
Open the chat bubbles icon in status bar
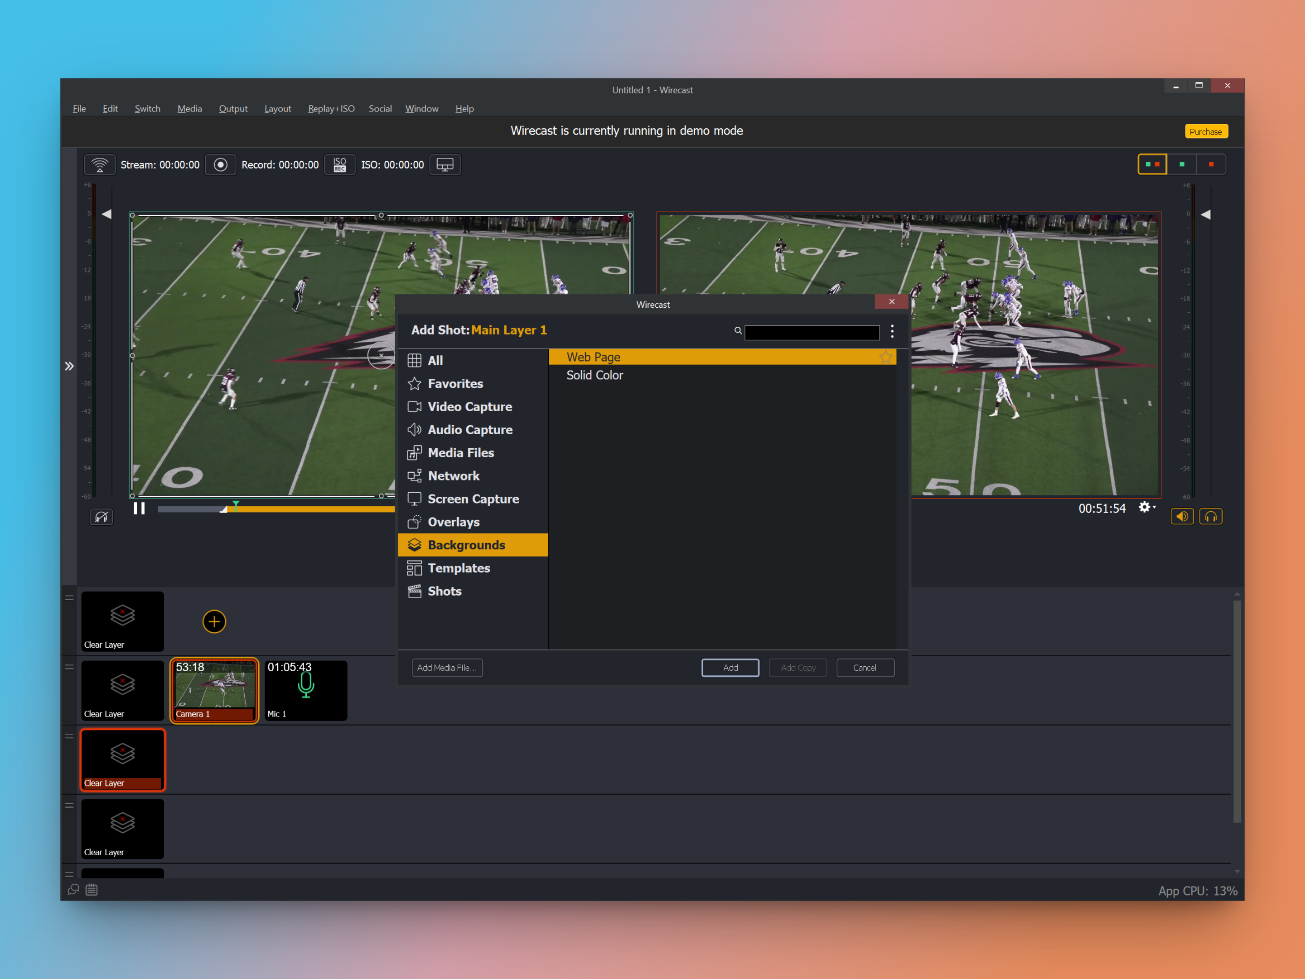tap(73, 889)
